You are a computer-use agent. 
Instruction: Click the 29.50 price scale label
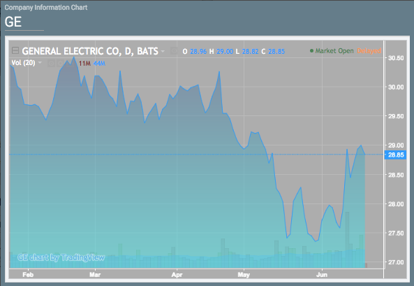tap(396, 116)
